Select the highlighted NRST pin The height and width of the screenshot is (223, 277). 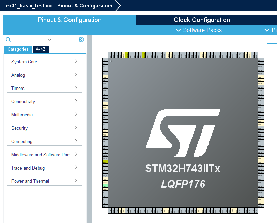105,162
